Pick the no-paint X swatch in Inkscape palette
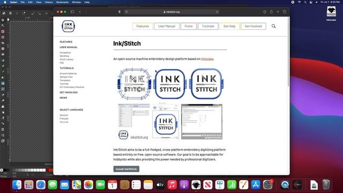343x193 pixels. point(2,170)
